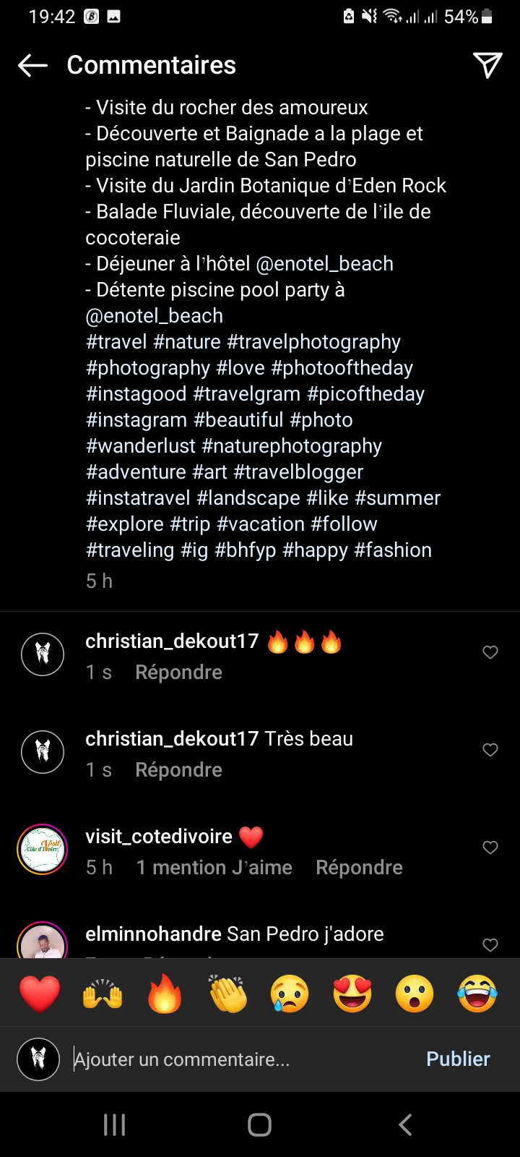Like christian_dekout17's fire emoji comment
This screenshot has height=1157, width=520.
[490, 652]
